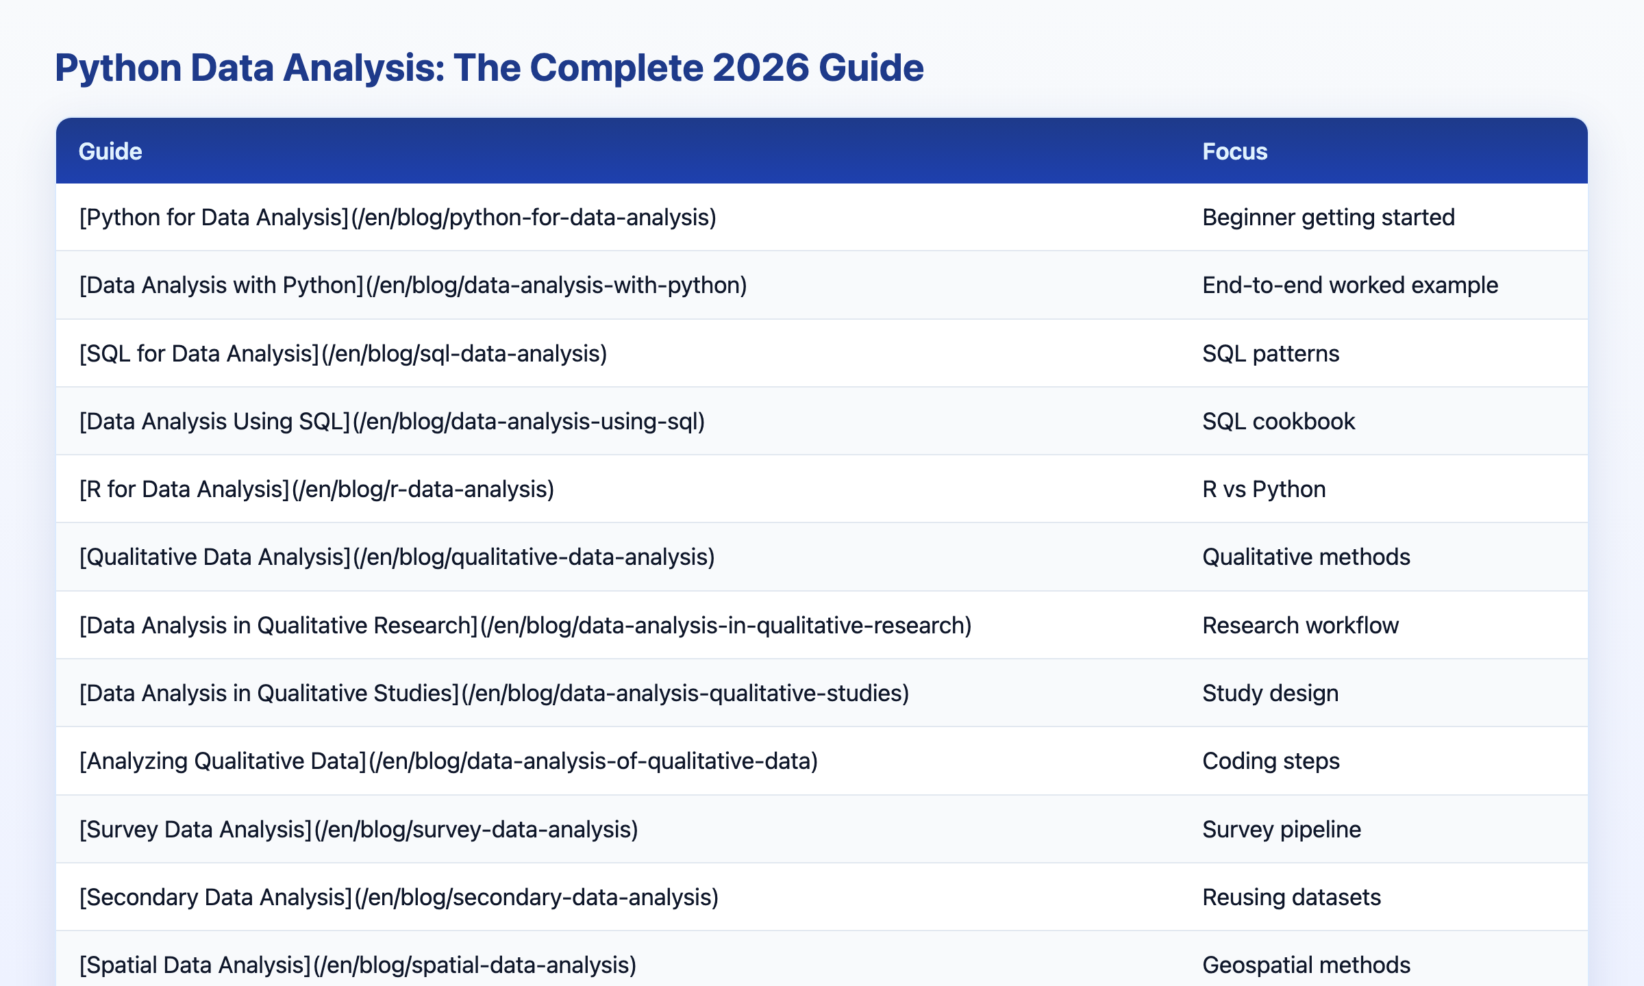1644x986 pixels.
Task: Open the Python for Data Analysis link text
Action: click(398, 217)
